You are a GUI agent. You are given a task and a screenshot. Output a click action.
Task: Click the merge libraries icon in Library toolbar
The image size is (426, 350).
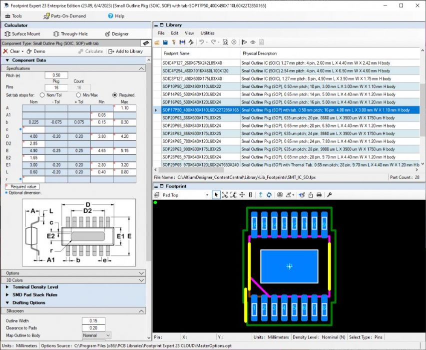point(182,42)
